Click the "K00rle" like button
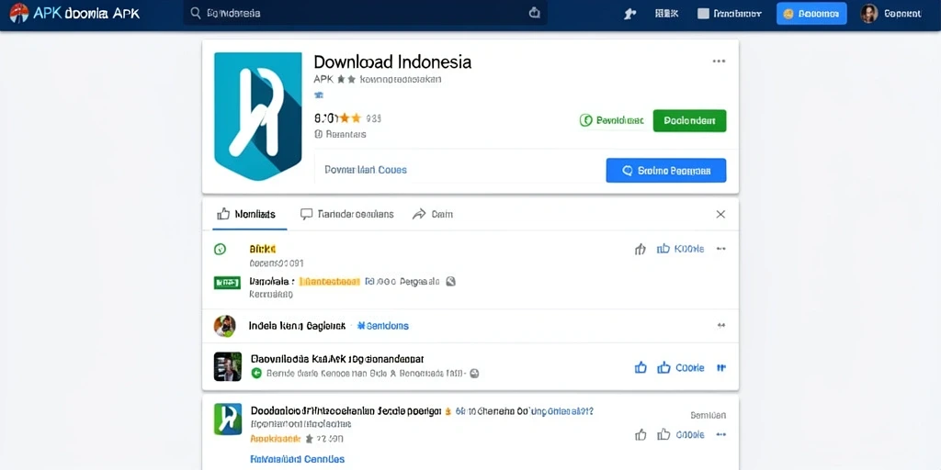 [681, 248]
